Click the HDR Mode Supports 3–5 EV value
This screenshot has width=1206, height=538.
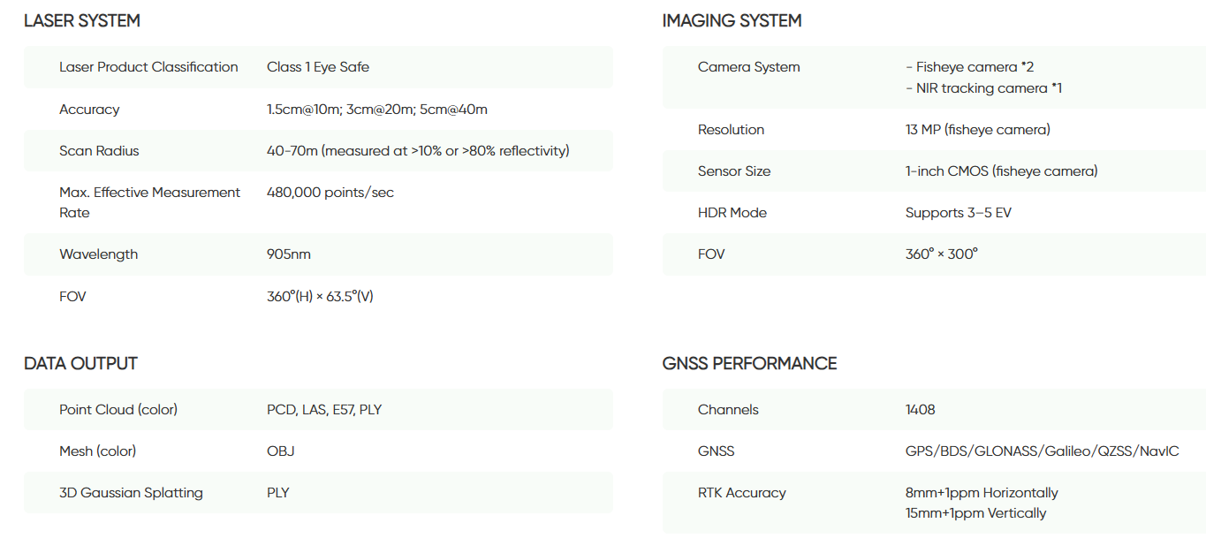coord(959,213)
